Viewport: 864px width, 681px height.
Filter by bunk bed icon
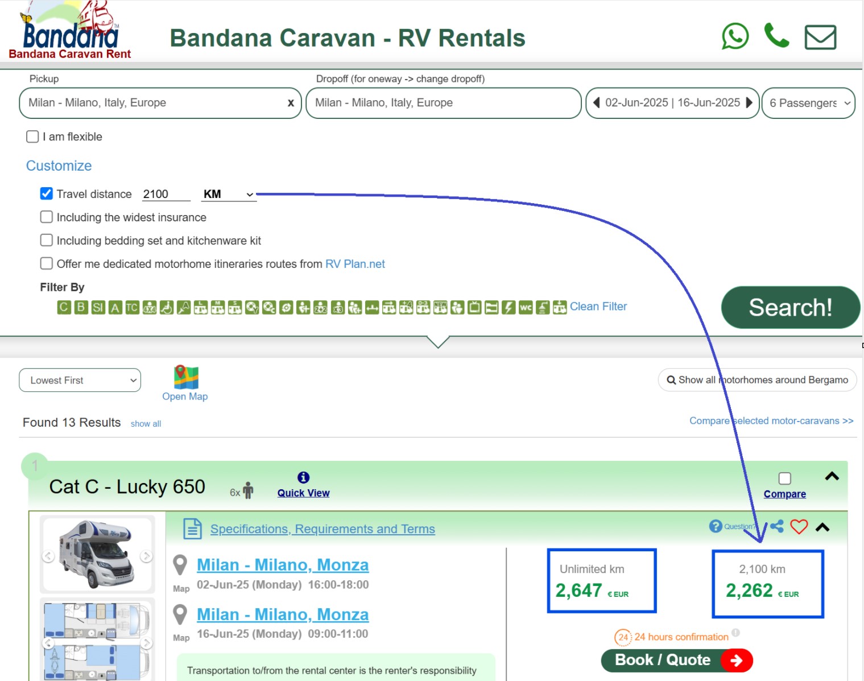coord(491,308)
